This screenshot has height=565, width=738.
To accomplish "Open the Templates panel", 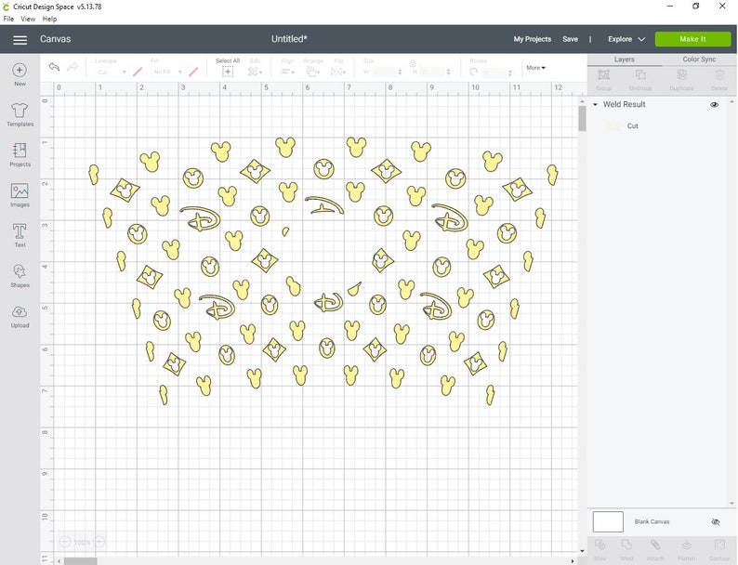I will point(20,115).
